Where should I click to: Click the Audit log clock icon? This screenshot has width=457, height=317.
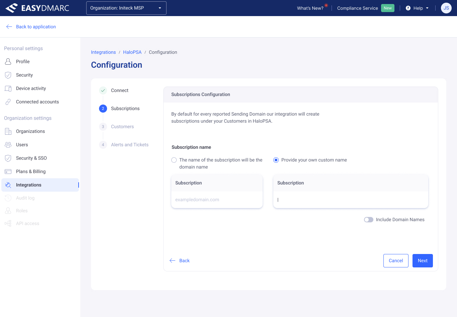[x=8, y=198]
